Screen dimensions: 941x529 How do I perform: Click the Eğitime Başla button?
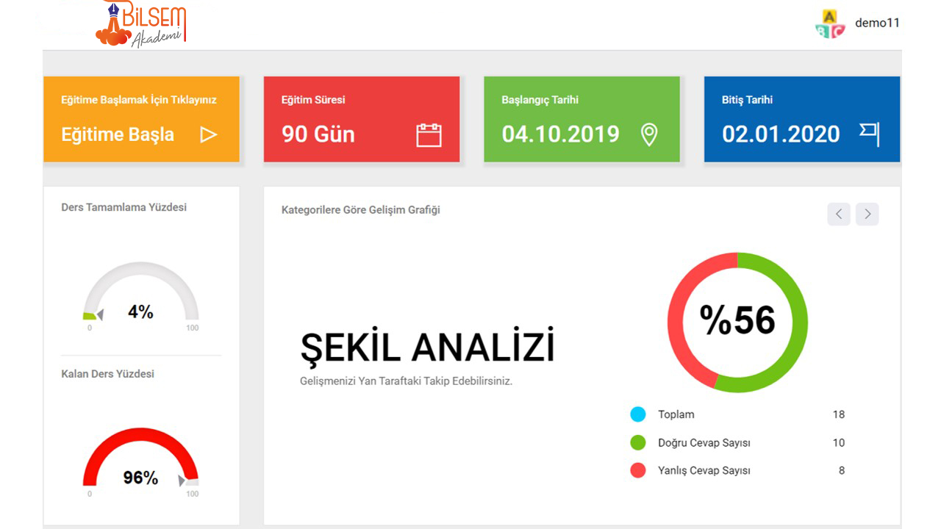119,135
